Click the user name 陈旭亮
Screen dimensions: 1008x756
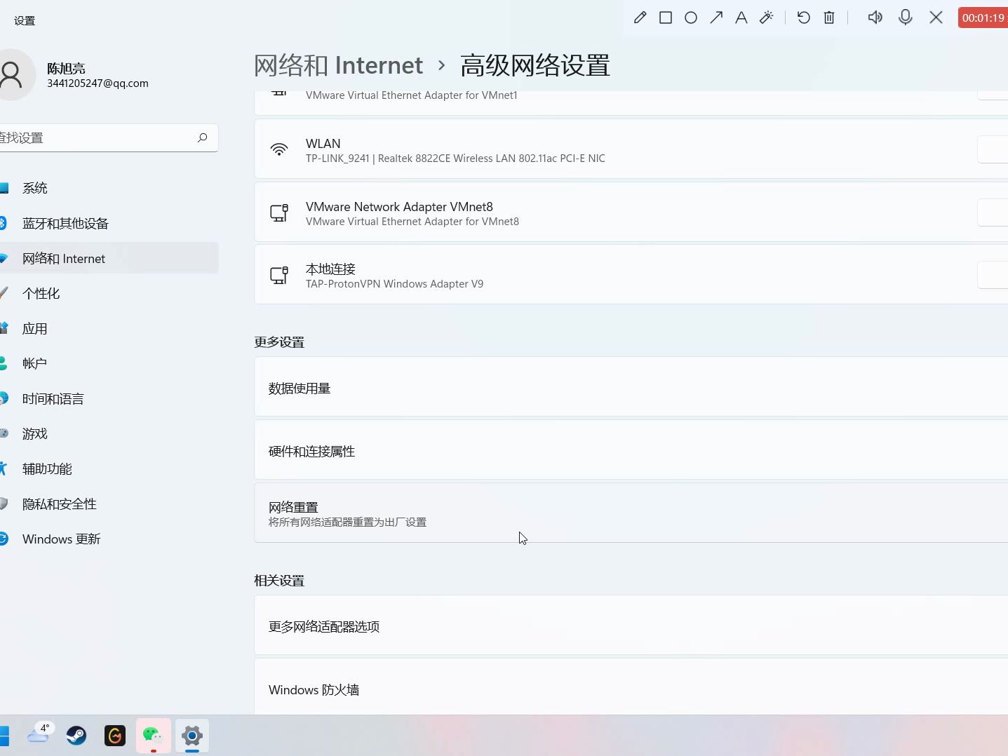click(66, 68)
